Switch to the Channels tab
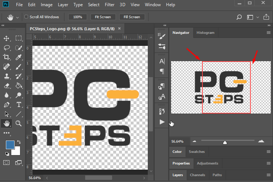This screenshot has height=182, width=273. [x=197, y=175]
